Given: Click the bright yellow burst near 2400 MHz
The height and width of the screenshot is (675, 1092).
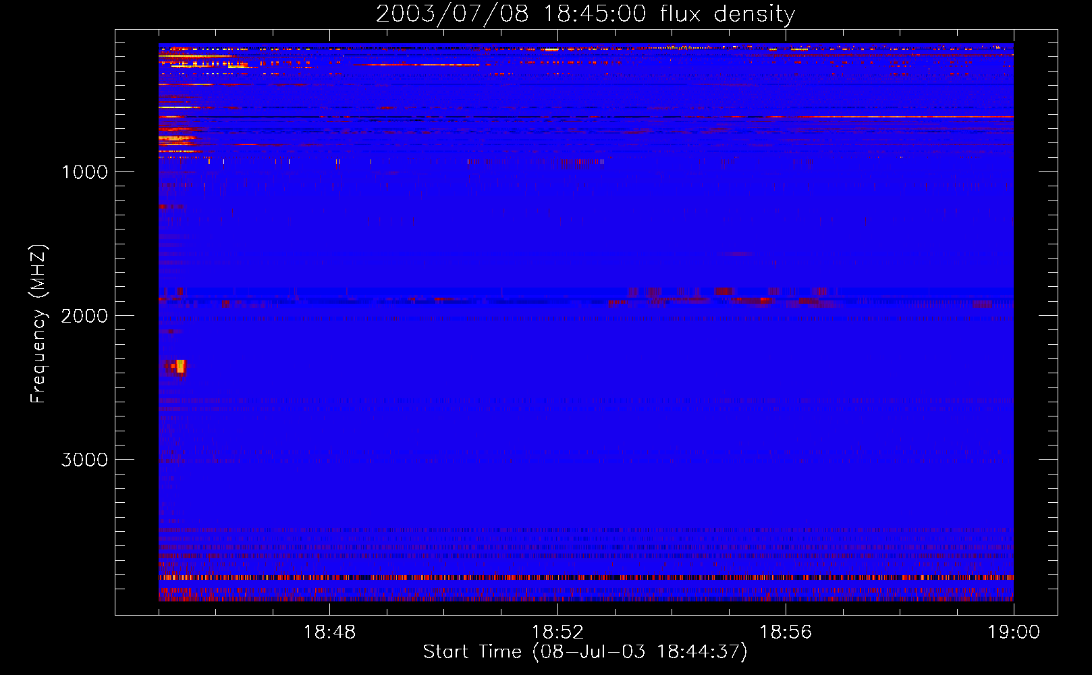Looking at the screenshot, I should (180, 367).
